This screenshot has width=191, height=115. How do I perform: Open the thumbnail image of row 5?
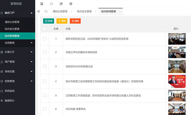click(x=177, y=96)
